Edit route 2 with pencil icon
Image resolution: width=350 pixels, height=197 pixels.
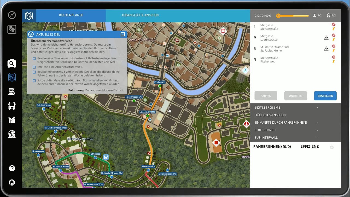pos(334,39)
